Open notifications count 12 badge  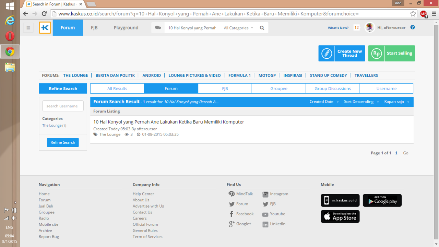[357, 28]
